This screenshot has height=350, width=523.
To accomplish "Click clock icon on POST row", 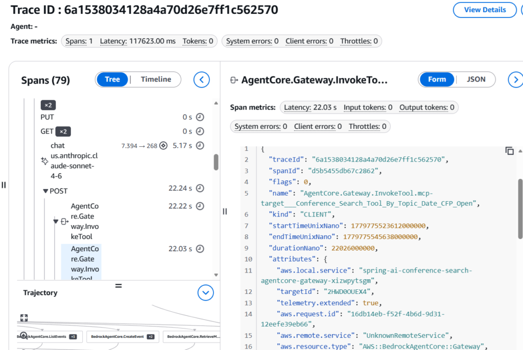I will click(x=200, y=189).
